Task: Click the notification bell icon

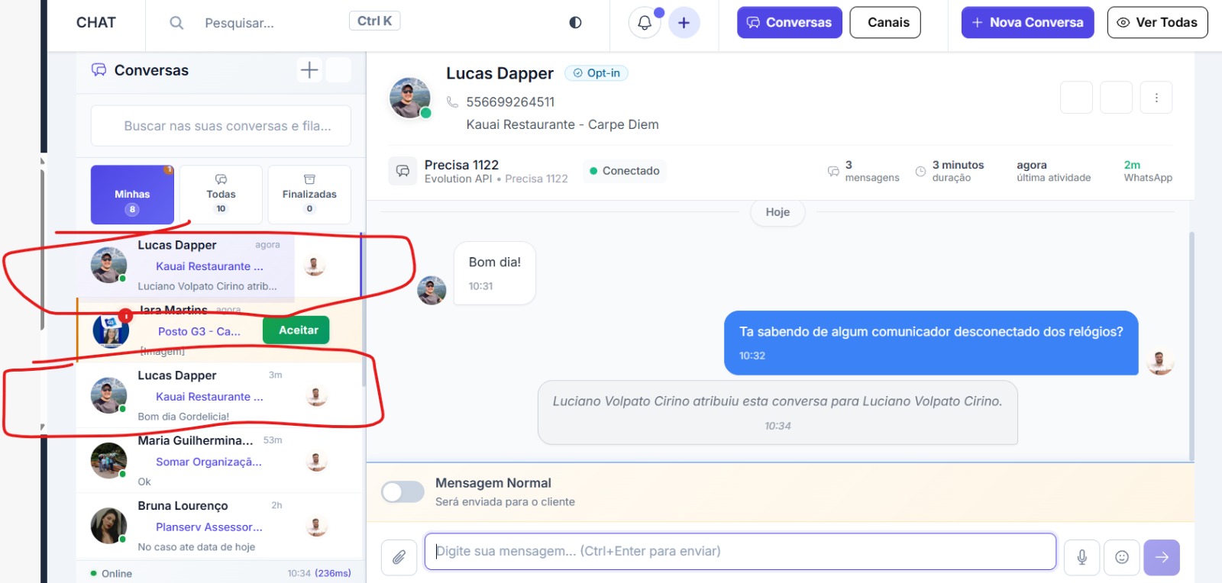Action: coord(645,23)
